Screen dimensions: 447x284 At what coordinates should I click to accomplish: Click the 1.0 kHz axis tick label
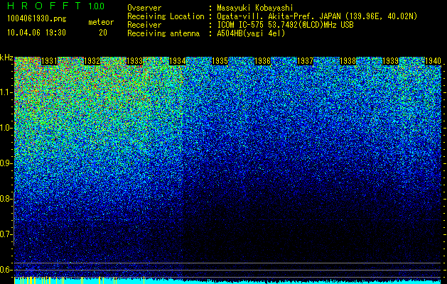pos(6,129)
